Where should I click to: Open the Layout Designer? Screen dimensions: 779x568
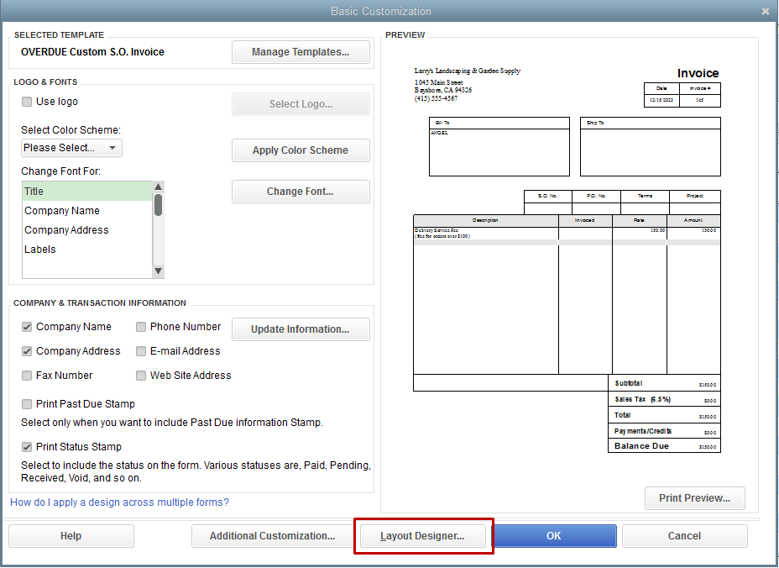(x=423, y=536)
